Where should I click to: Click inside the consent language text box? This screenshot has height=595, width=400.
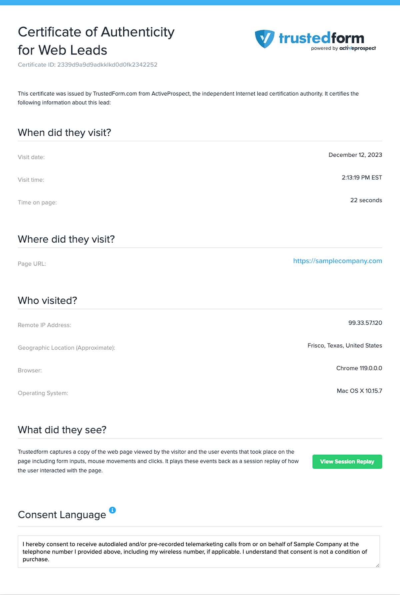(199, 552)
